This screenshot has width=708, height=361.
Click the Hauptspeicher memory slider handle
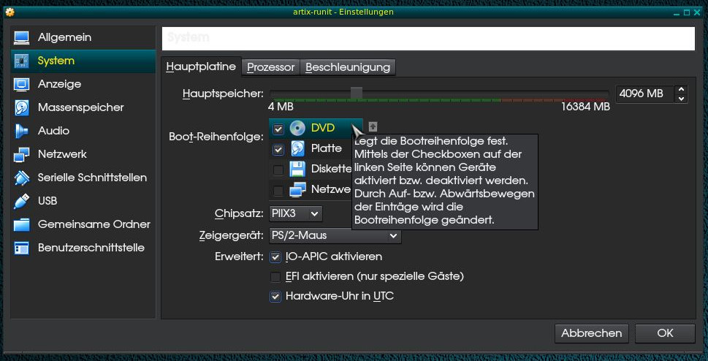pyautogui.click(x=356, y=93)
